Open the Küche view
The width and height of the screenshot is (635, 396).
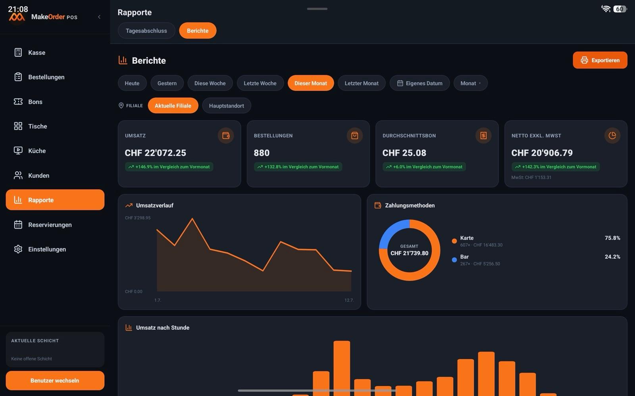click(55, 151)
